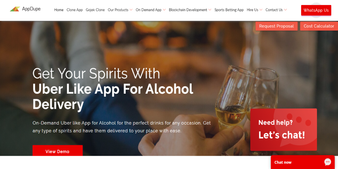The image size is (338, 169).
Task: Open the Sports Betting App page
Action: click(229, 10)
